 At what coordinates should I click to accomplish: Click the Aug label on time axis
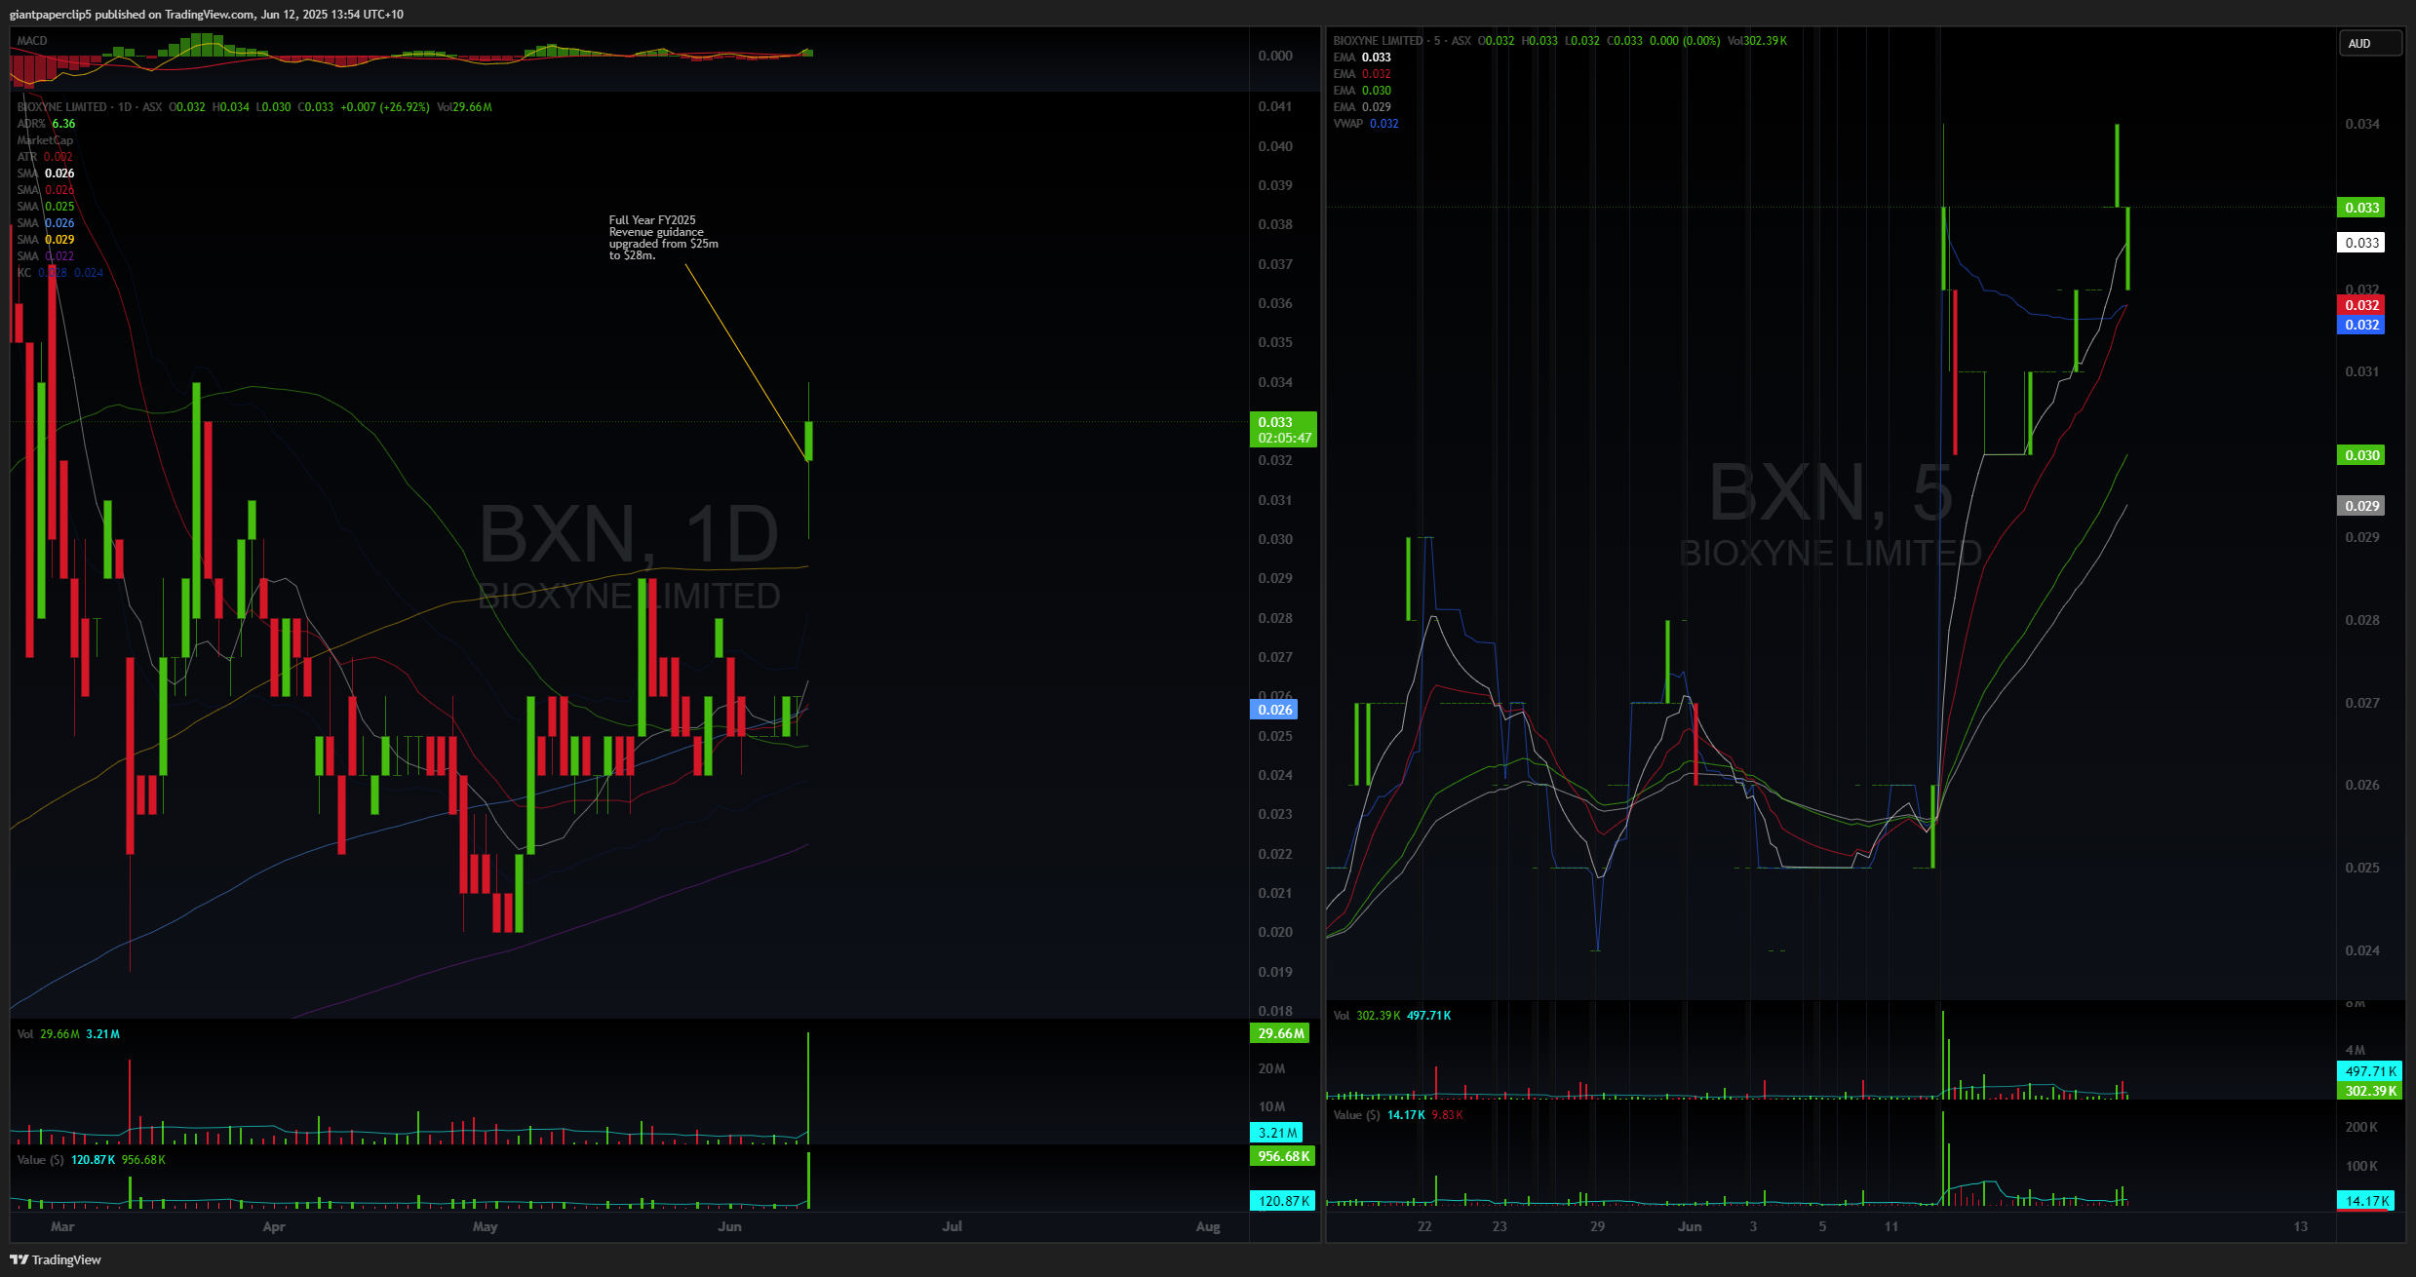click(x=1208, y=1226)
